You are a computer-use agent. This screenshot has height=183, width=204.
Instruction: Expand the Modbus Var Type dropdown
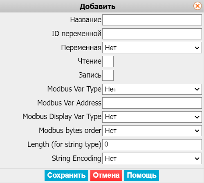(x=152, y=89)
